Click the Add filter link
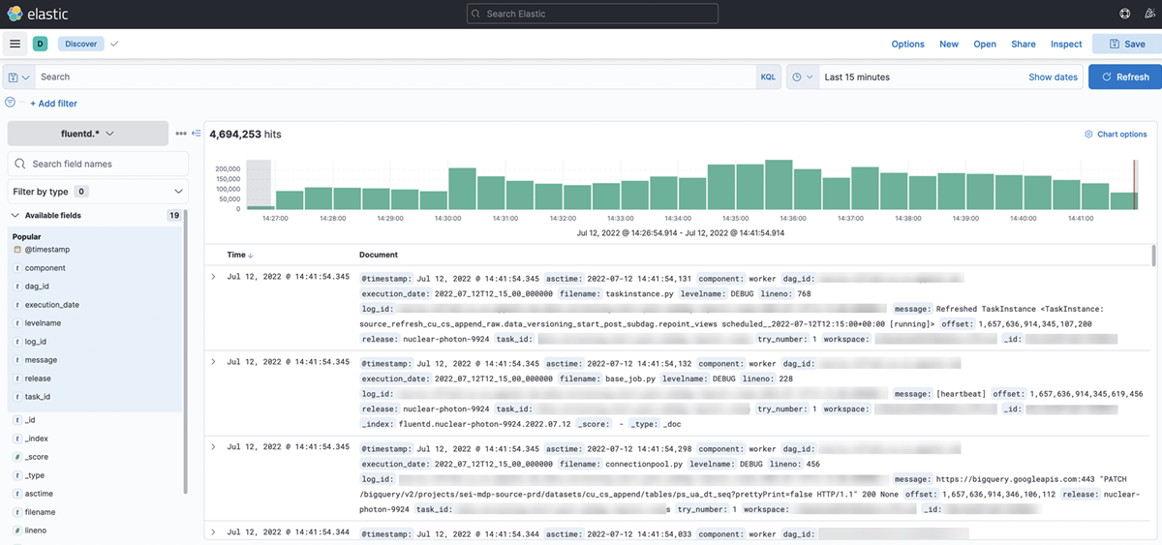The width and height of the screenshot is (1162, 545). click(x=53, y=104)
